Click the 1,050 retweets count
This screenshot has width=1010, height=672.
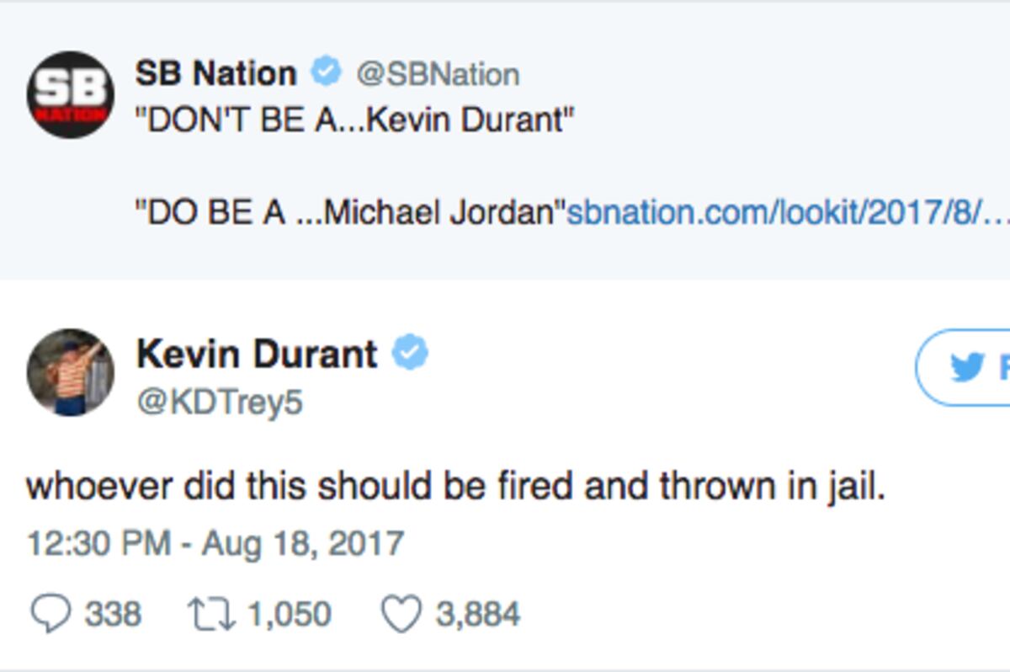[x=289, y=614]
